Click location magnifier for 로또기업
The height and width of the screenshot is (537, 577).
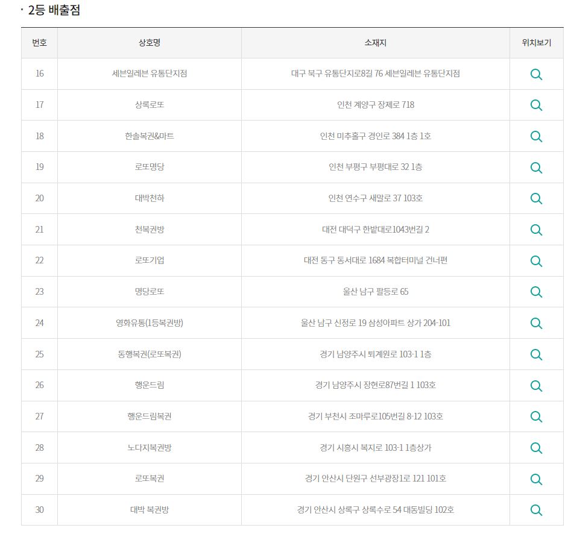tap(536, 261)
